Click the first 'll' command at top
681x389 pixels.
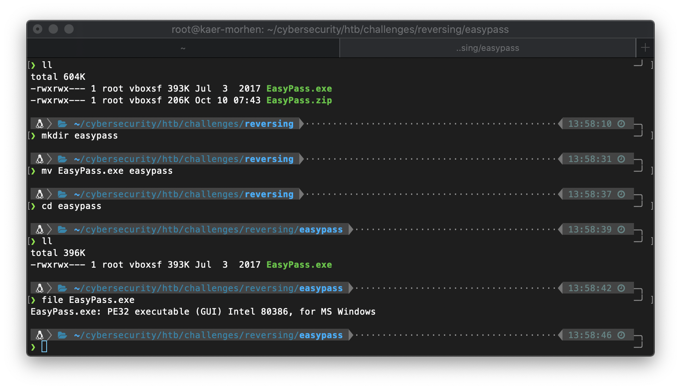(x=47, y=65)
